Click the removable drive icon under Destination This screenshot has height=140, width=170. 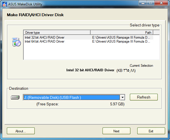(x=15, y=97)
